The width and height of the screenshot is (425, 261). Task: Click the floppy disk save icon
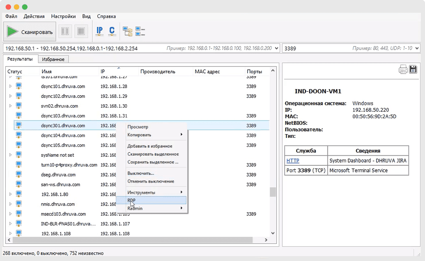click(413, 69)
